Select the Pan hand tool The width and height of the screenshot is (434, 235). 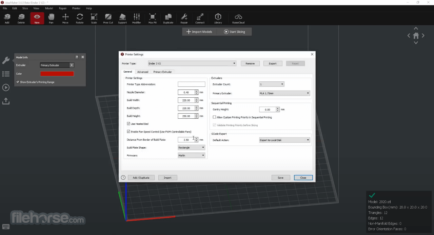coord(51,18)
